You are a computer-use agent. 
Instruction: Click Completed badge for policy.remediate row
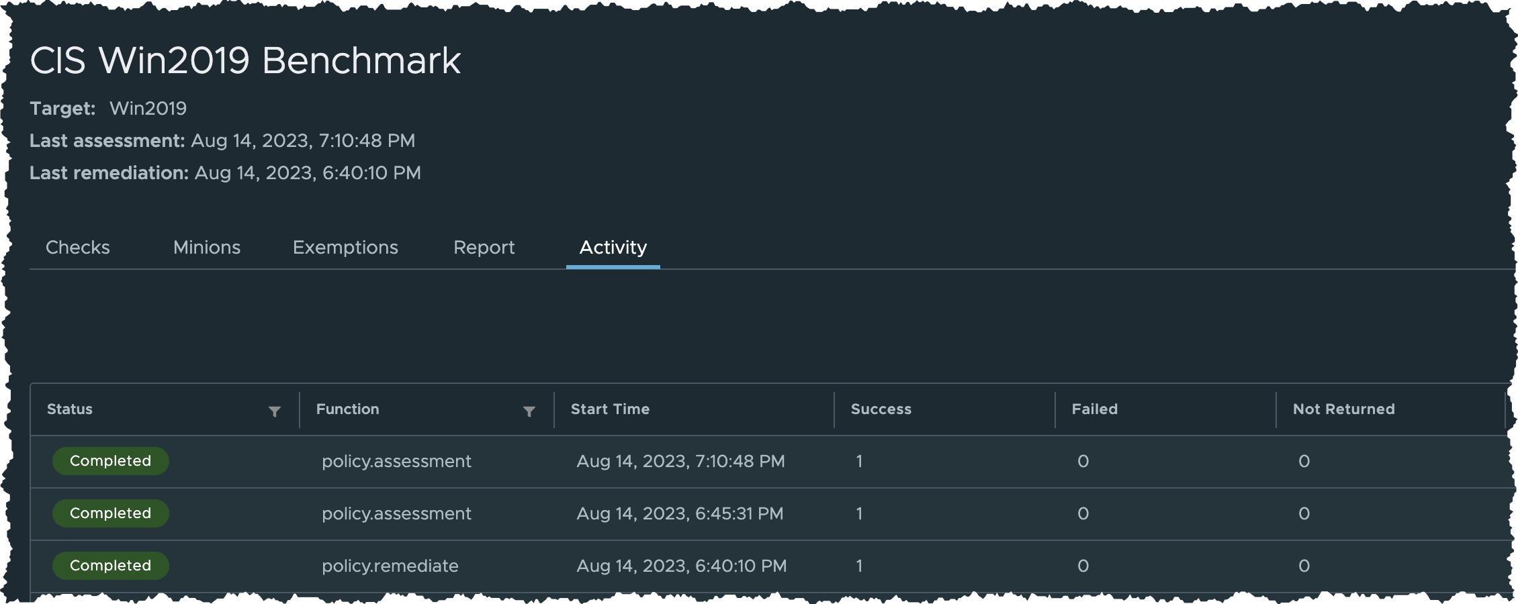[111, 566]
